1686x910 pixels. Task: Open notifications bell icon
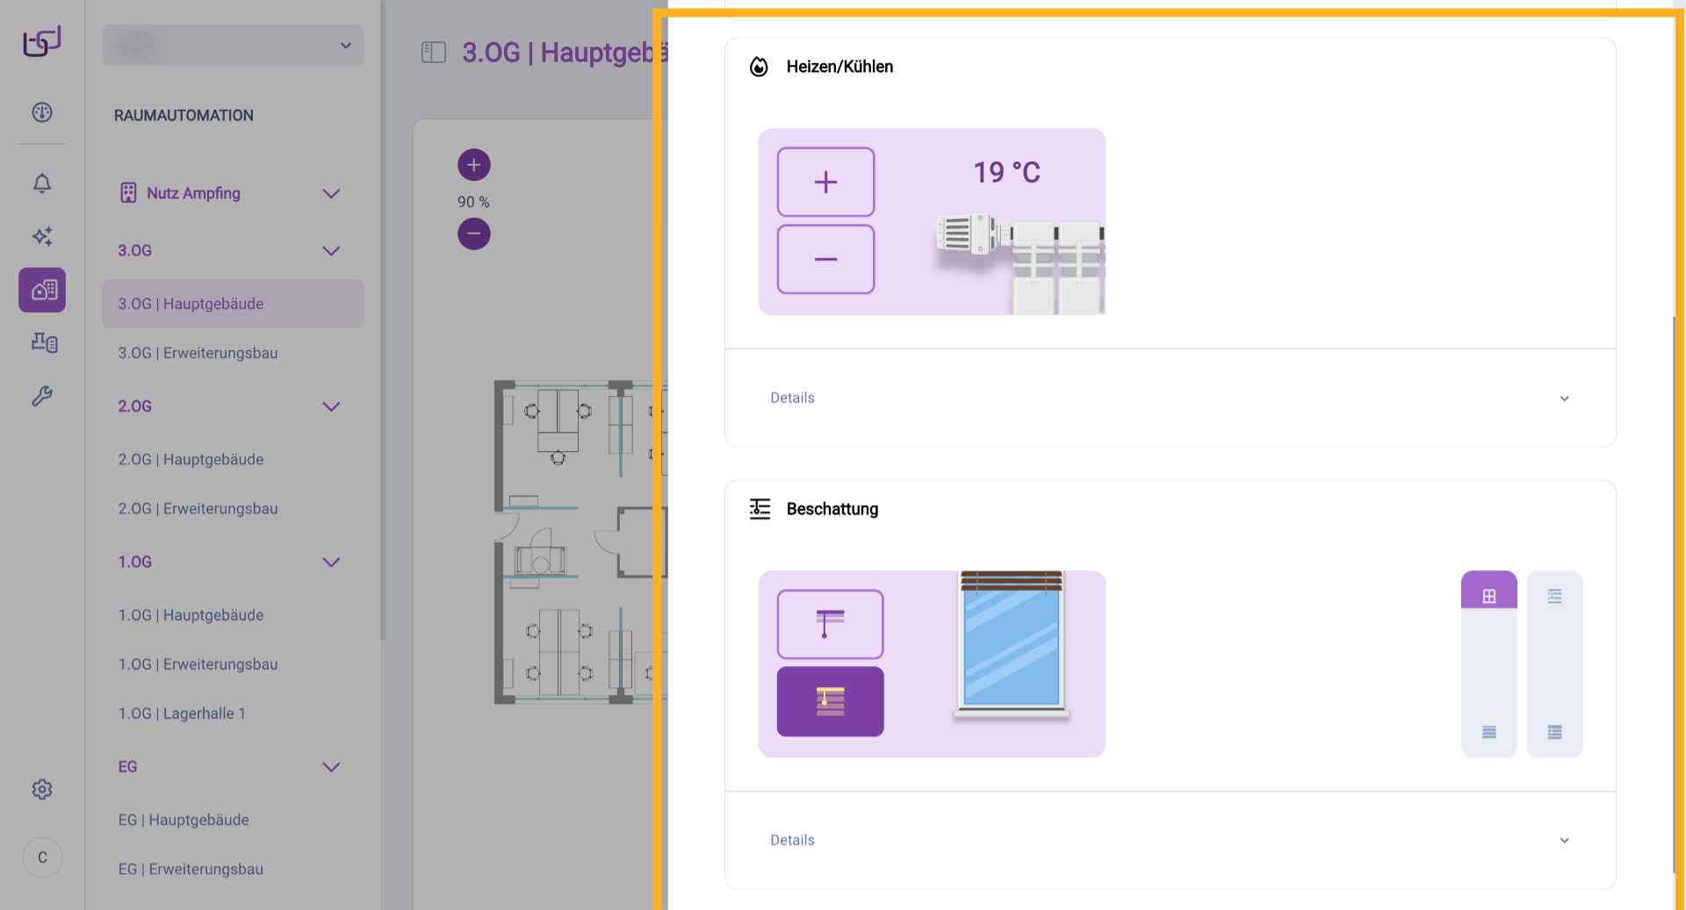coord(42,183)
